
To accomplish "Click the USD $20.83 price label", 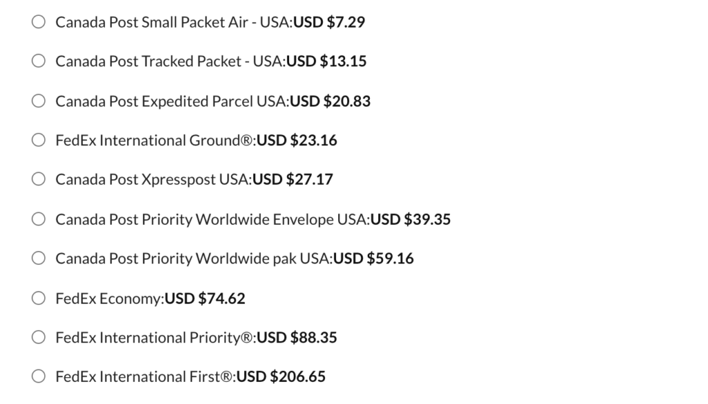I will [330, 101].
